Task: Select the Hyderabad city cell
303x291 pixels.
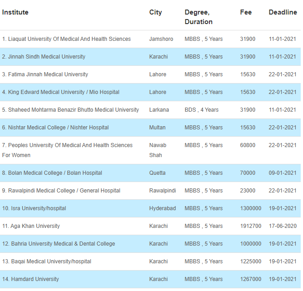Action: click(163, 208)
